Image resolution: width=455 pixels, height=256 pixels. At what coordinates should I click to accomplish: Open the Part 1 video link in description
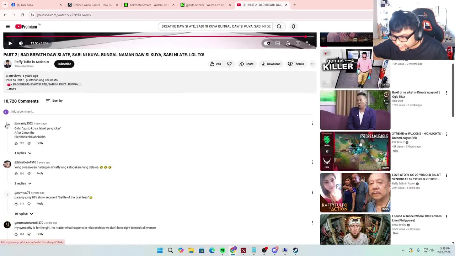(x=44, y=84)
